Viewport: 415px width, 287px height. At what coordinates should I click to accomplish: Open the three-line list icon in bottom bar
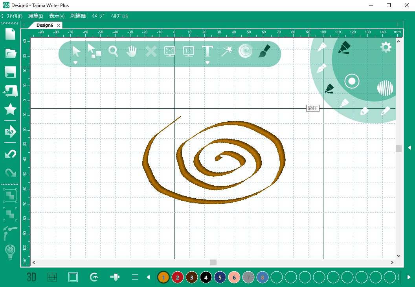tap(135, 277)
